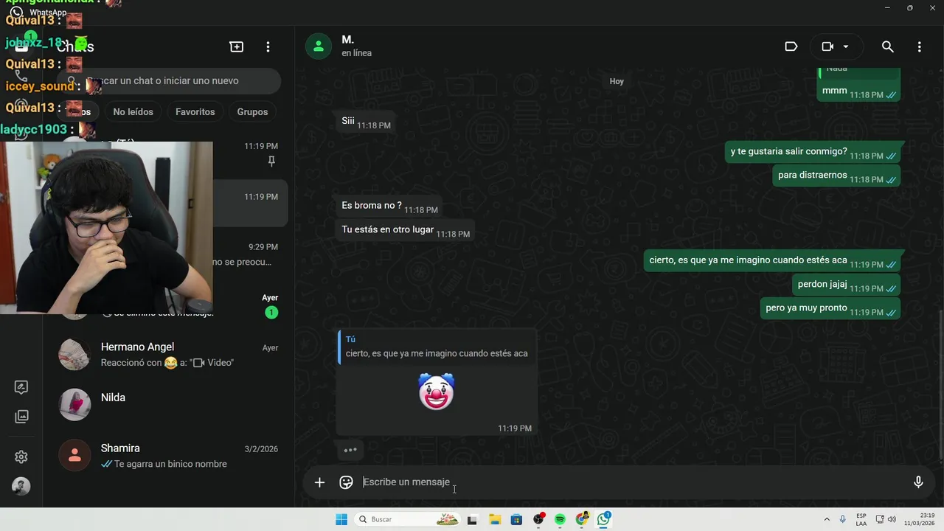
Task: Click the 'Hoy' date label
Action: point(617,81)
